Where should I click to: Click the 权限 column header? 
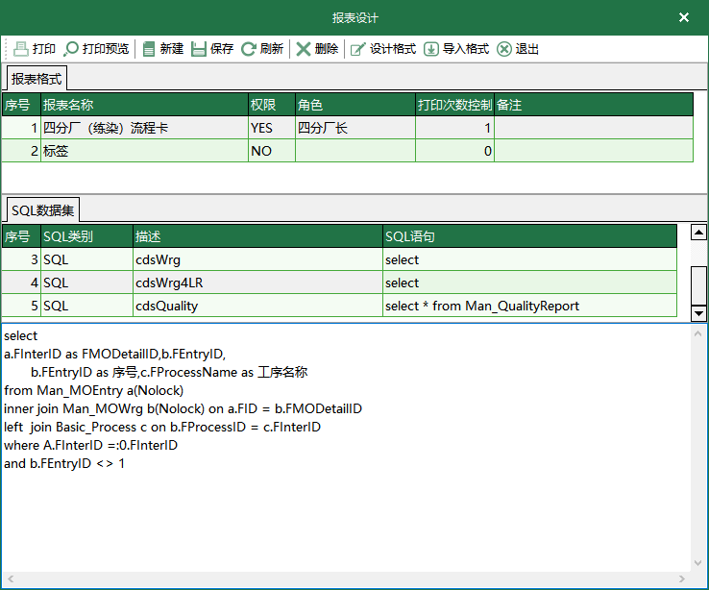point(272,105)
